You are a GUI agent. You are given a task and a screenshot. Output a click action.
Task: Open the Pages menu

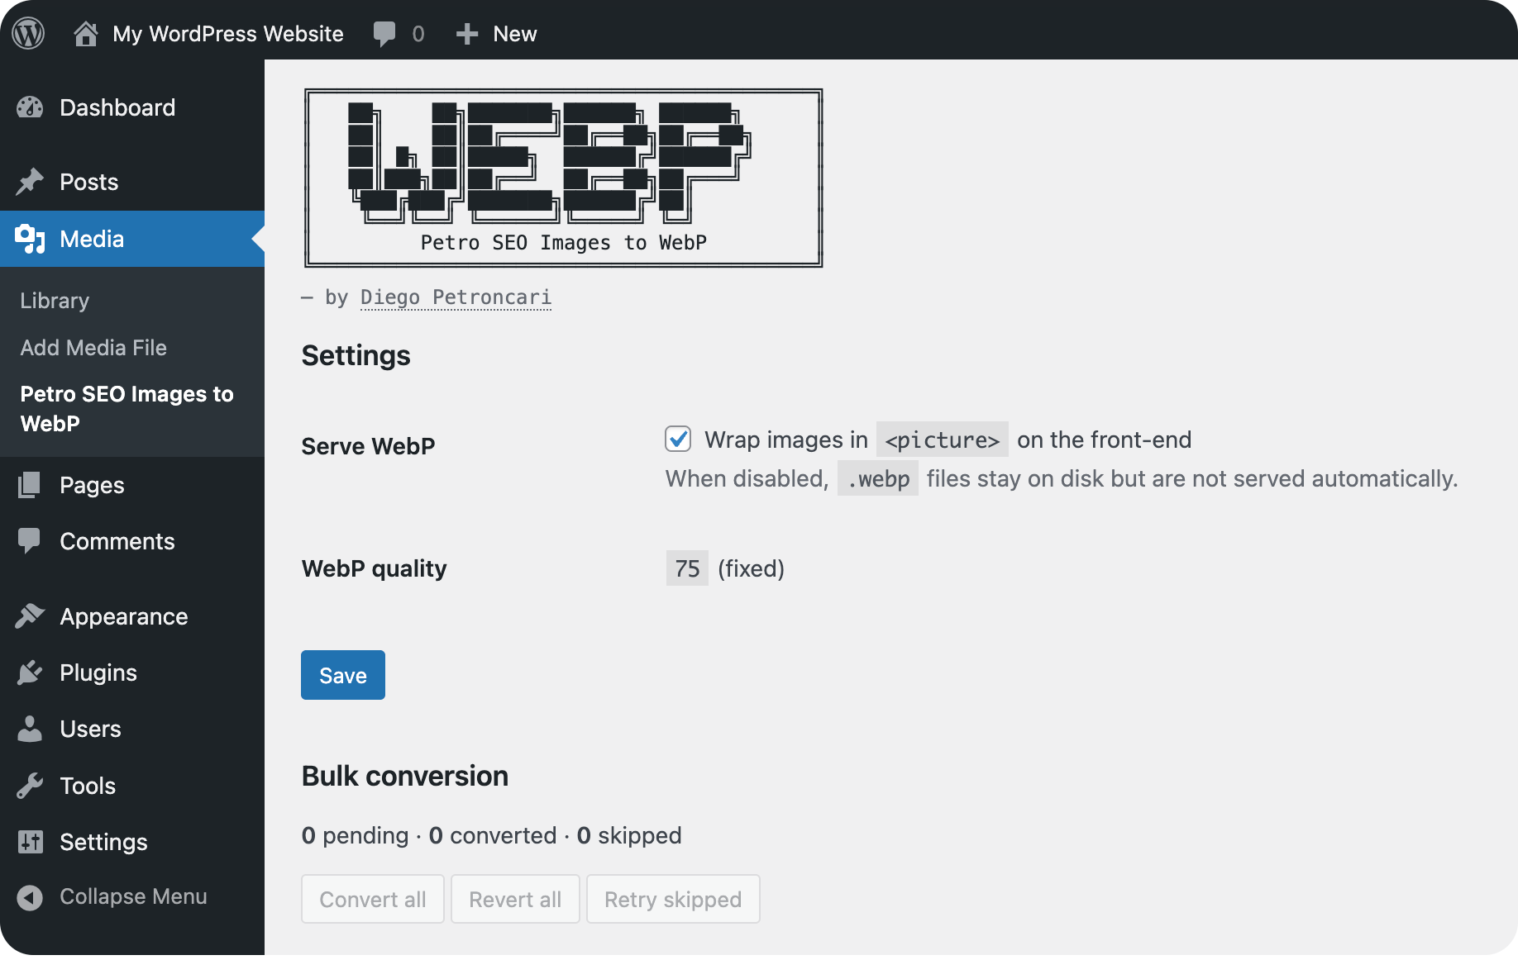(92, 485)
